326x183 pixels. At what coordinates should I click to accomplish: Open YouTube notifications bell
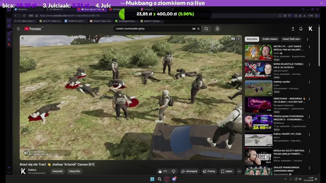pyautogui.click(x=301, y=29)
